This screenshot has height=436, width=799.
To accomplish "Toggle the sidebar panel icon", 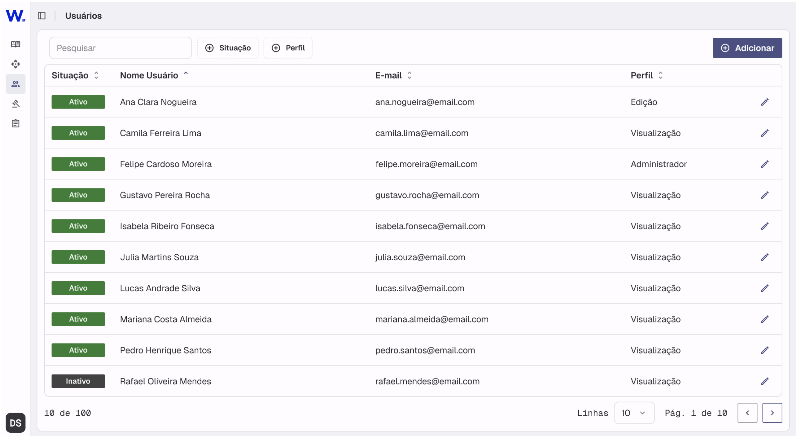I will point(42,16).
